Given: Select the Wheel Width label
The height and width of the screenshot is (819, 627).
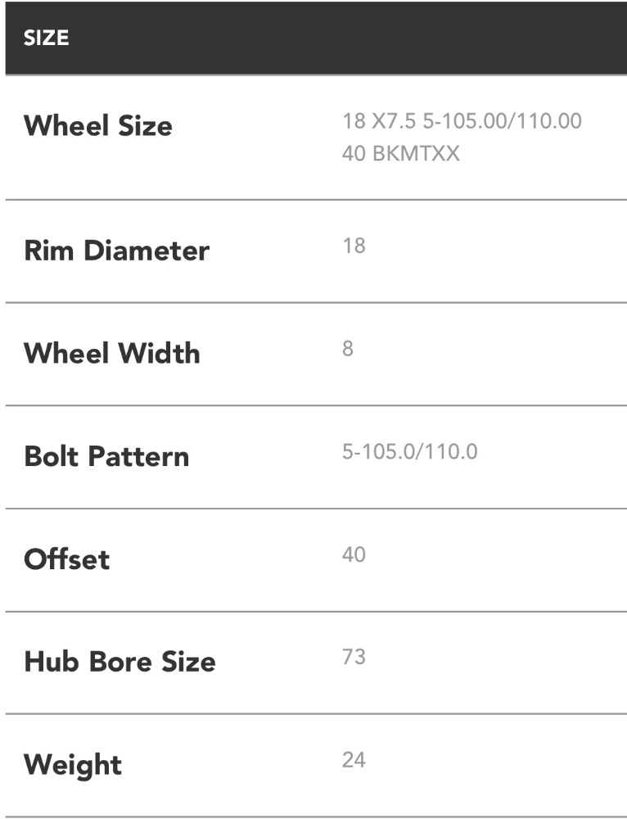Looking at the screenshot, I should point(111,354).
